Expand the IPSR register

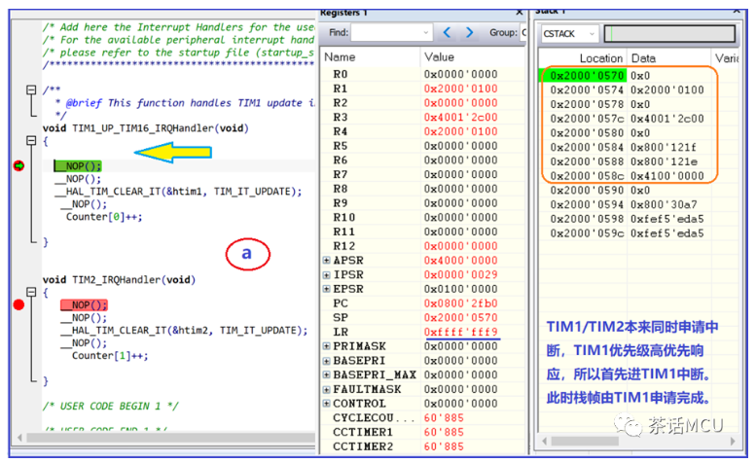pos(326,275)
